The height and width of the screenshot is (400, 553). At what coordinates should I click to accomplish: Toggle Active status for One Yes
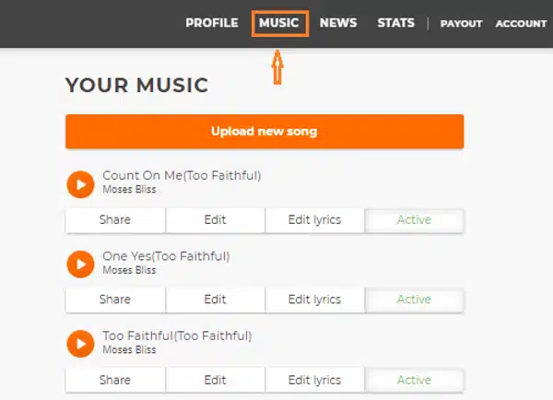pyautogui.click(x=414, y=300)
